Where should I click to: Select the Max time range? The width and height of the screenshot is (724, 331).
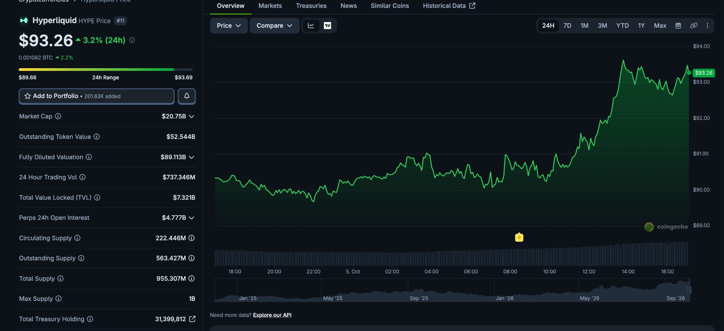(x=660, y=26)
